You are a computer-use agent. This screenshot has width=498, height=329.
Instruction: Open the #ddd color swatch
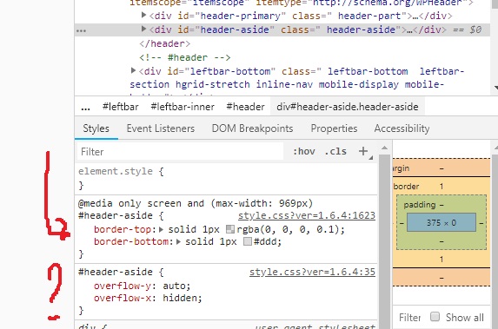(x=247, y=241)
